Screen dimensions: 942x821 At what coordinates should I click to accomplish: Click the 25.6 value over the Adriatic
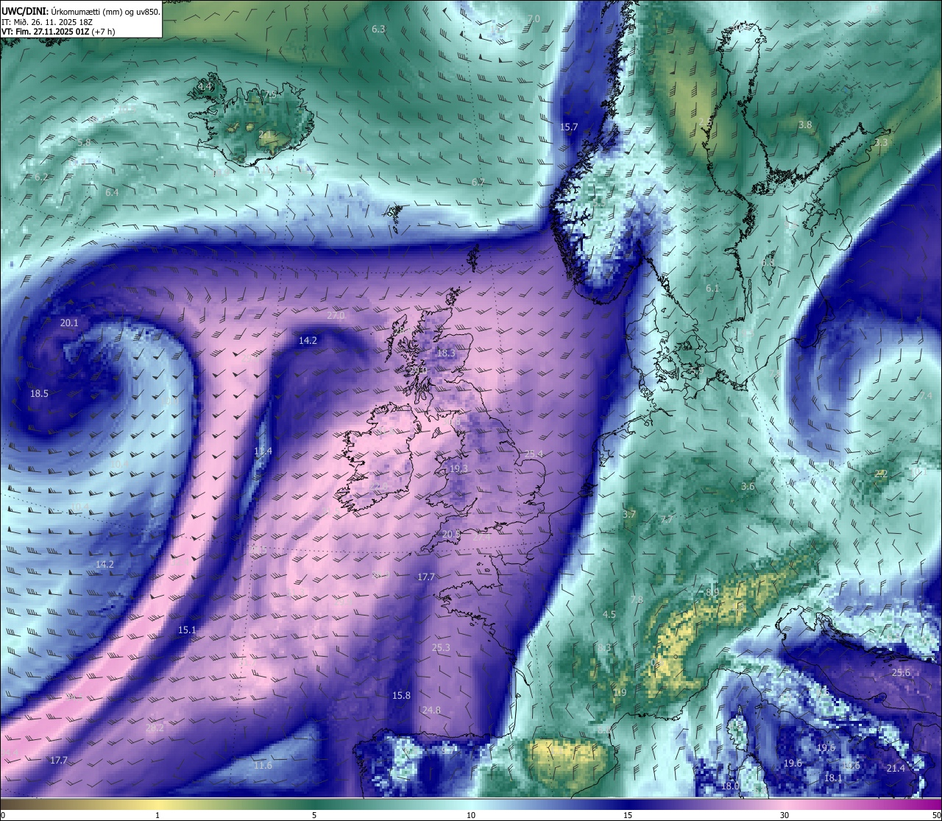pos(901,672)
